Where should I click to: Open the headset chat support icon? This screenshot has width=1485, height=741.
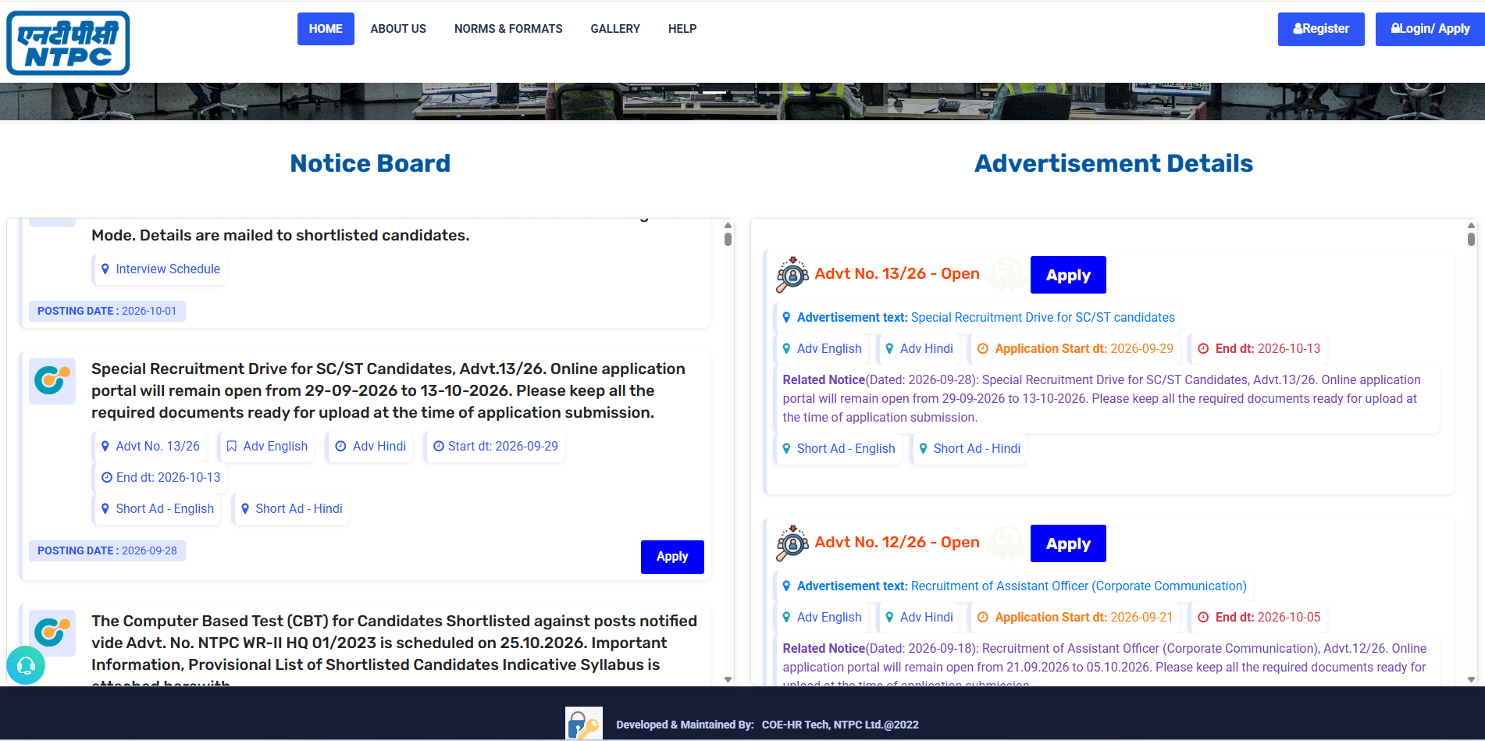pyautogui.click(x=26, y=665)
